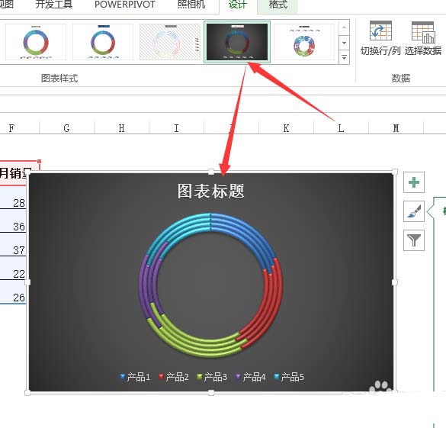Screen dimensions: 446x428
Task: Click the cell containing 26
Action: 13,292
